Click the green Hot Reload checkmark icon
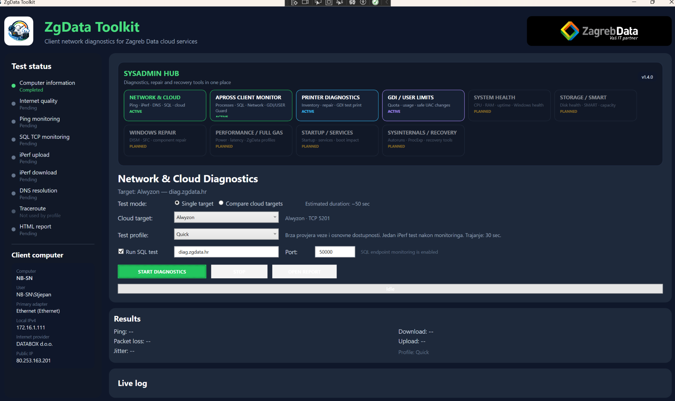675x401 pixels. [375, 3]
